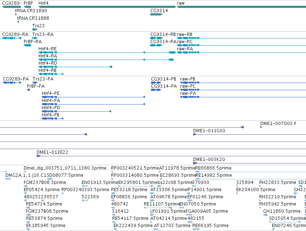Select RP003240393.5prime EST label
This screenshot has height=231, width=306.
85,190
